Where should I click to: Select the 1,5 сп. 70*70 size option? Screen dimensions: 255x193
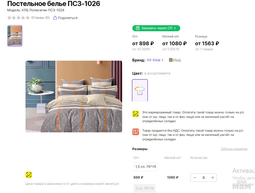pyautogui.click(x=146, y=167)
